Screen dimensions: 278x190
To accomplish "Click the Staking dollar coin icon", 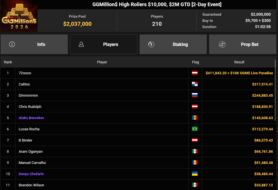I will pos(151,44).
